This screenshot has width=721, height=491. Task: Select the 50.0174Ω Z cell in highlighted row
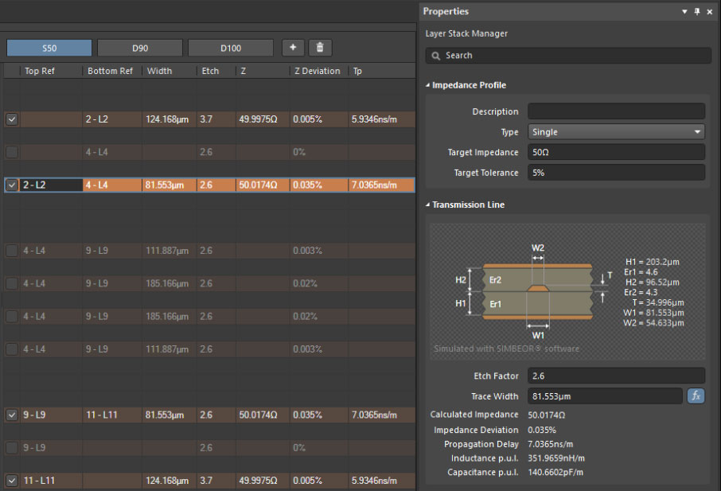(263, 185)
